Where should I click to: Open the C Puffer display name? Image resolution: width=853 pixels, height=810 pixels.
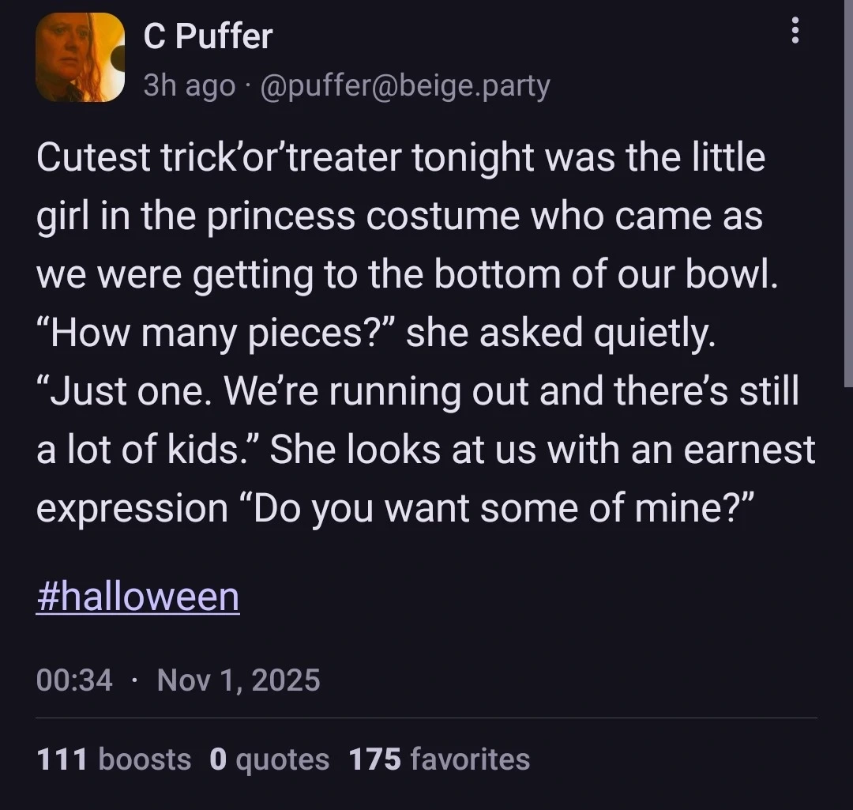[208, 36]
